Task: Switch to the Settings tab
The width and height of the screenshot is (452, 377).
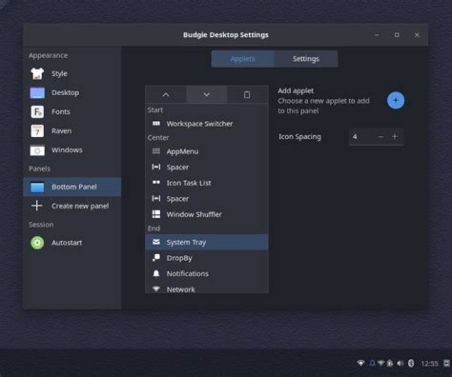Action: pyautogui.click(x=306, y=59)
